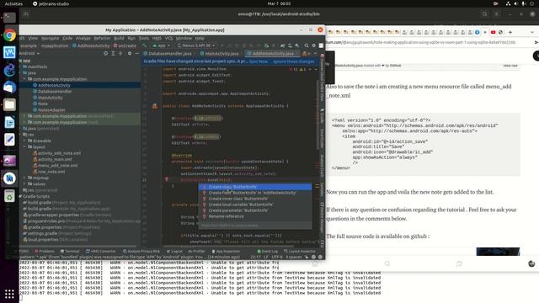Open the Project panel options gear

tap(130, 54)
